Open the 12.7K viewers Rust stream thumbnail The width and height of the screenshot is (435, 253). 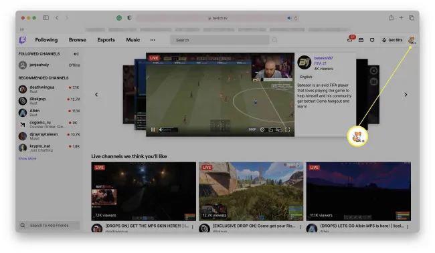[251, 192]
